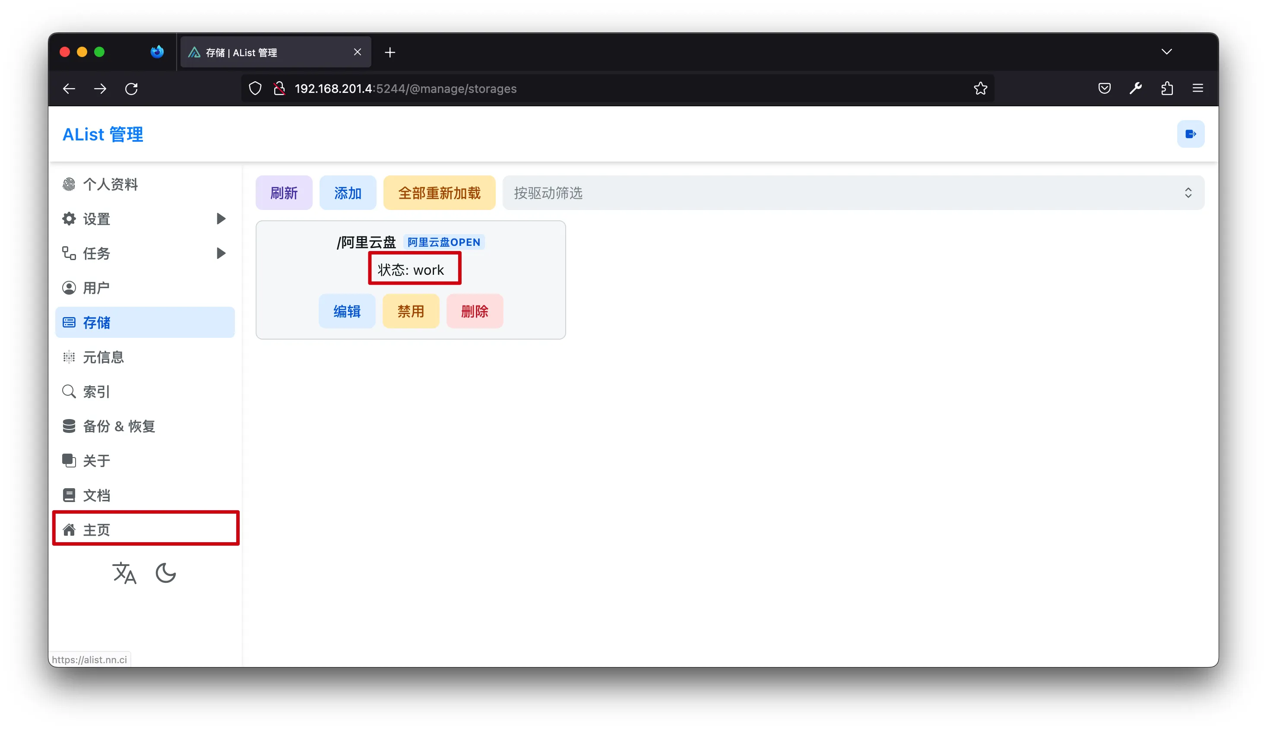Delete the 阿里云盘 storage with 删除
The height and width of the screenshot is (731, 1267).
[474, 311]
